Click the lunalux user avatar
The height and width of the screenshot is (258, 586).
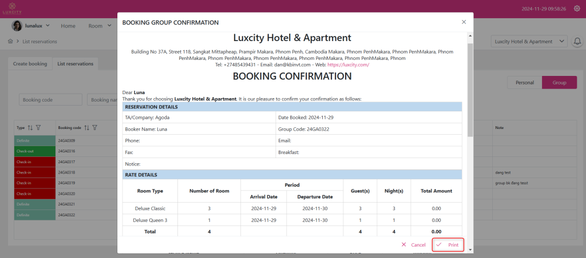17,26
